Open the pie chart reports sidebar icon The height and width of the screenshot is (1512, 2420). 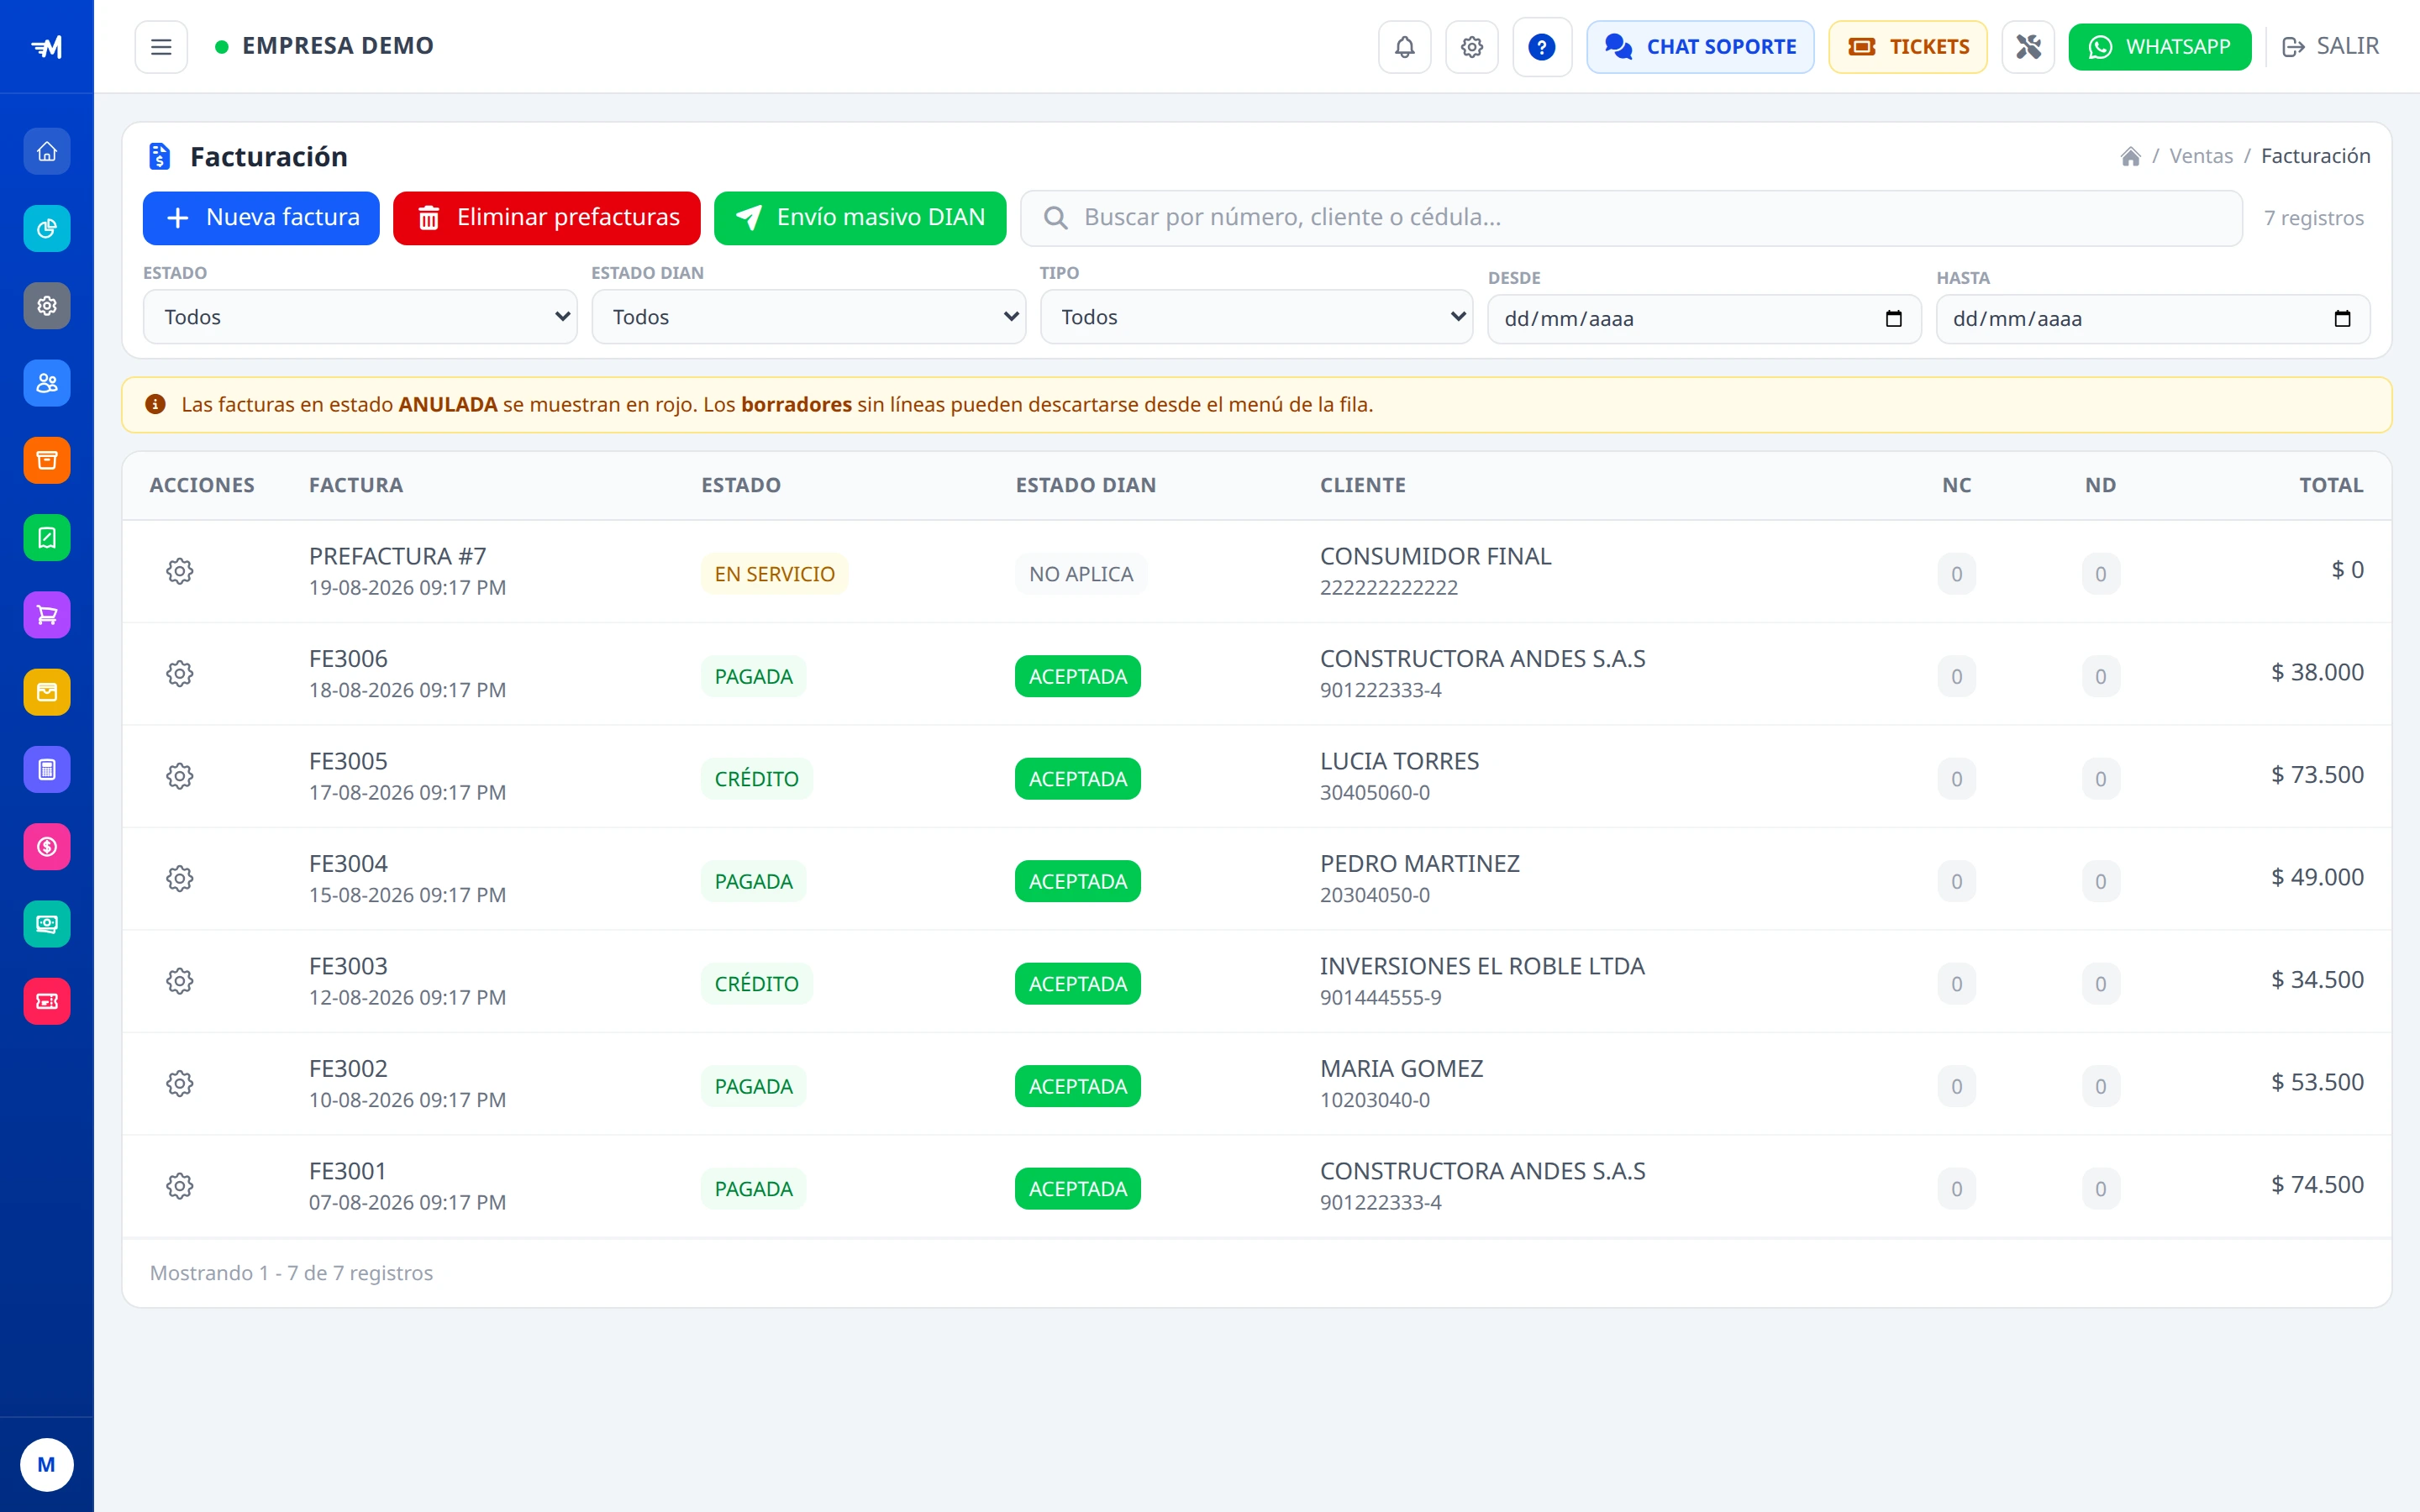pyautogui.click(x=47, y=229)
